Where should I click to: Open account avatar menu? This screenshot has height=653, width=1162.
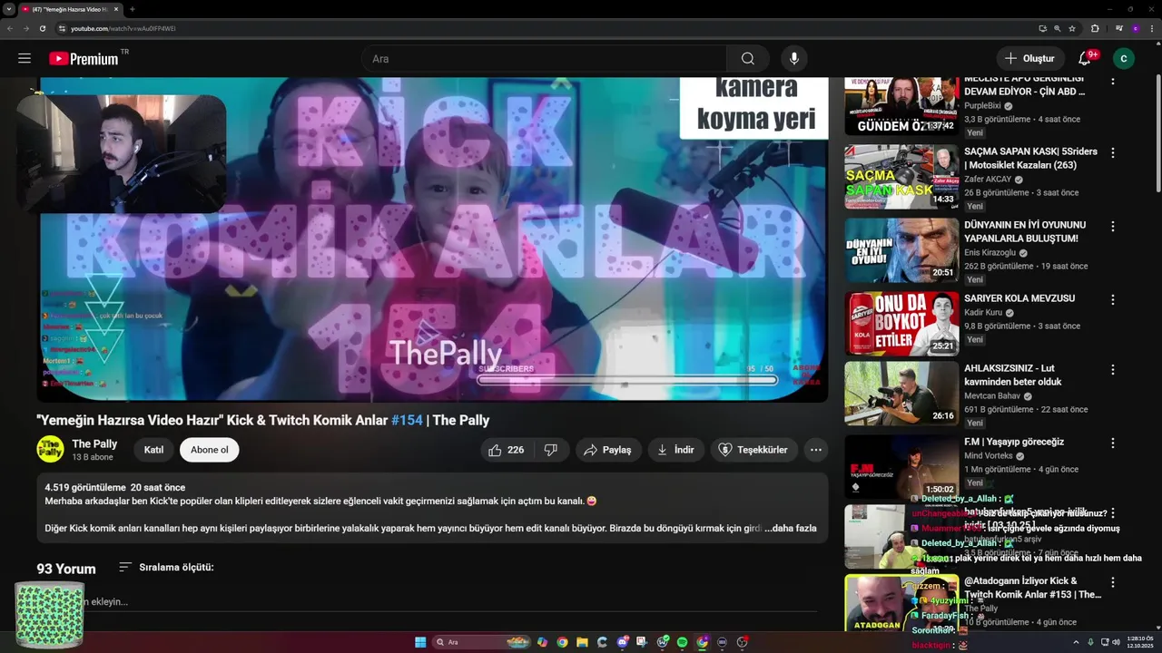point(1124,58)
